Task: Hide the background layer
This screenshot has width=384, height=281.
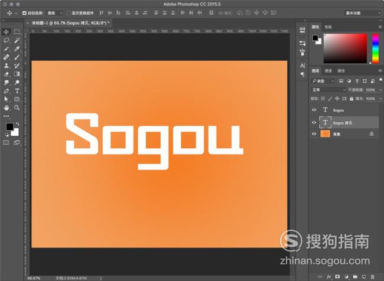Action: tap(314, 134)
